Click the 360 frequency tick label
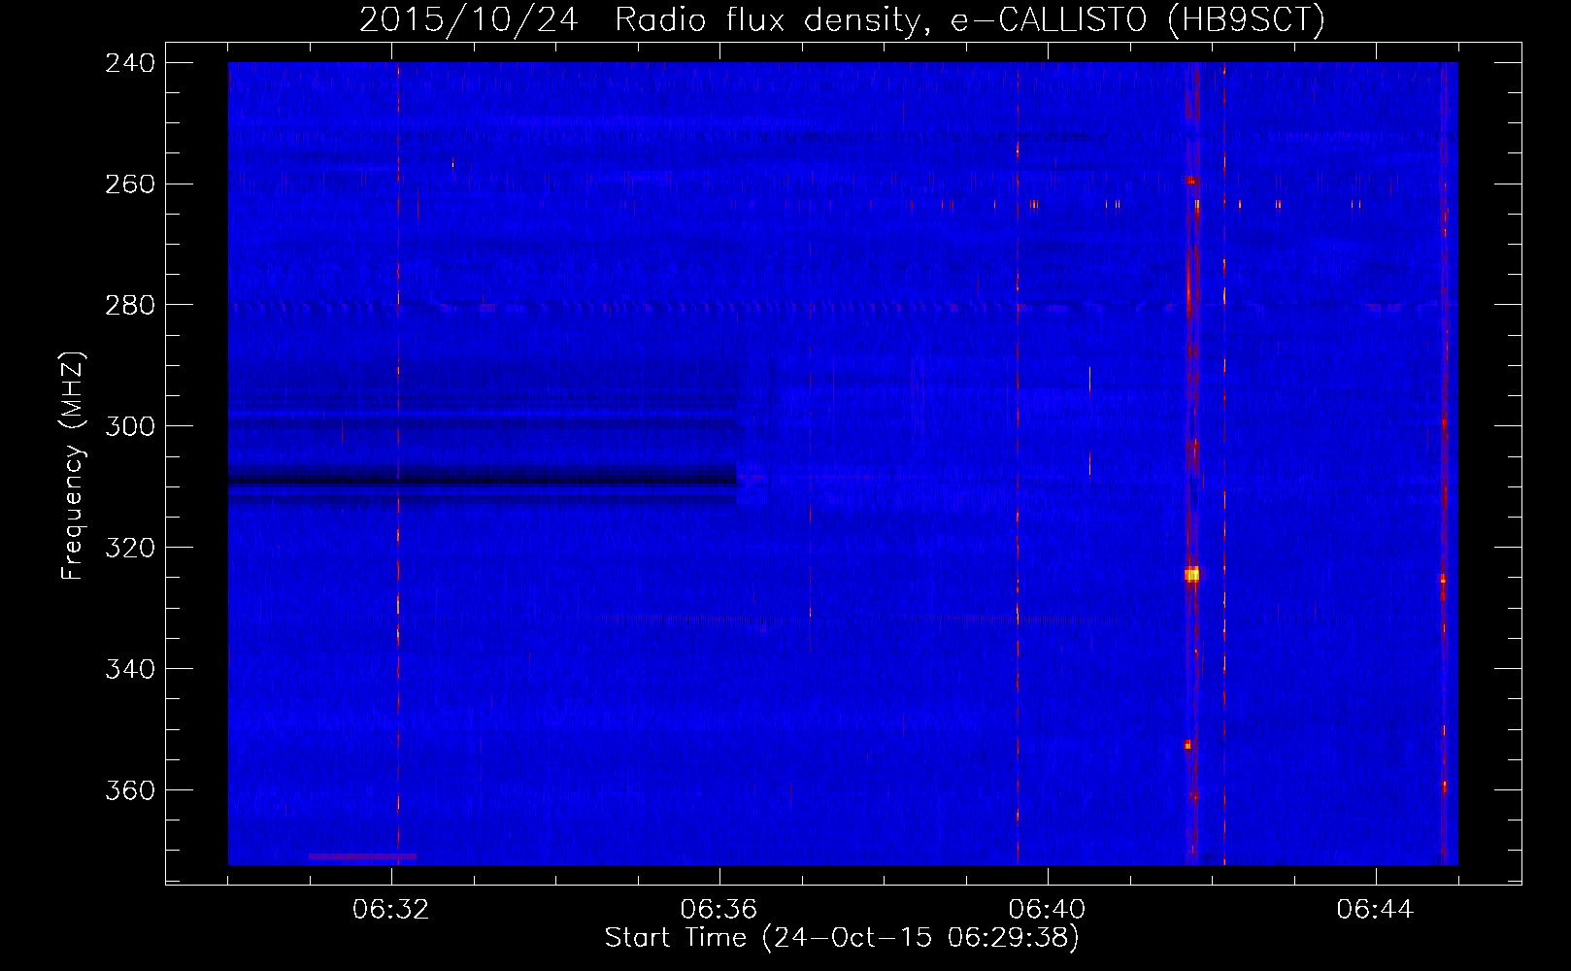 click(130, 791)
